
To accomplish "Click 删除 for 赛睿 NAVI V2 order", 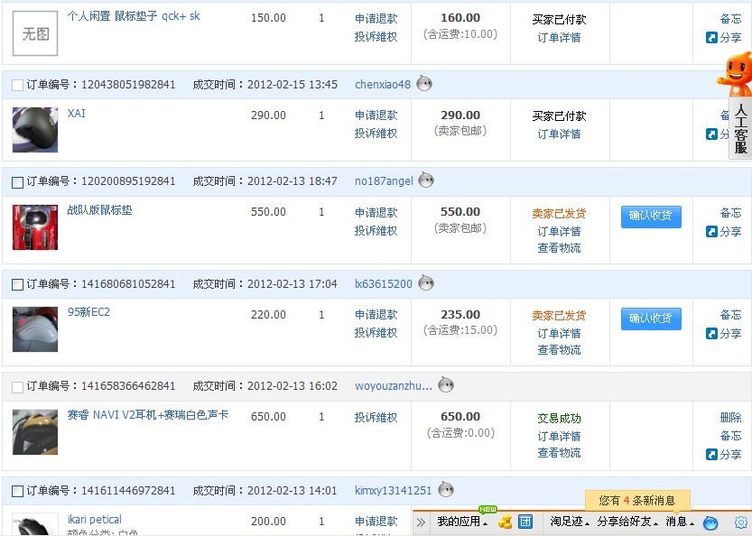I will click(x=731, y=418).
